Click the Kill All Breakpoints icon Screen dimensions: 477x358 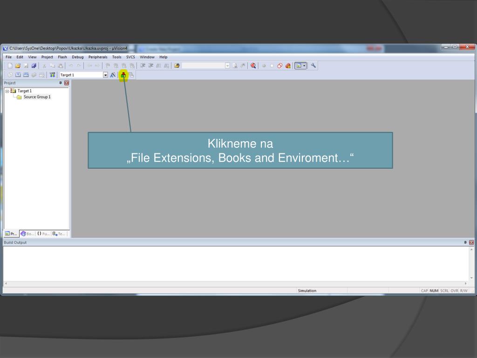pyautogui.click(x=288, y=66)
